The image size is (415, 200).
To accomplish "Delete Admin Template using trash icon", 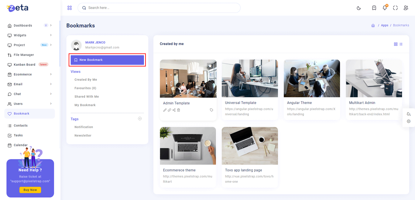I will click(179, 110).
